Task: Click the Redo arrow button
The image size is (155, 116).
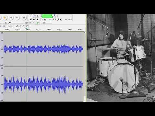Action: (x=12, y=26)
